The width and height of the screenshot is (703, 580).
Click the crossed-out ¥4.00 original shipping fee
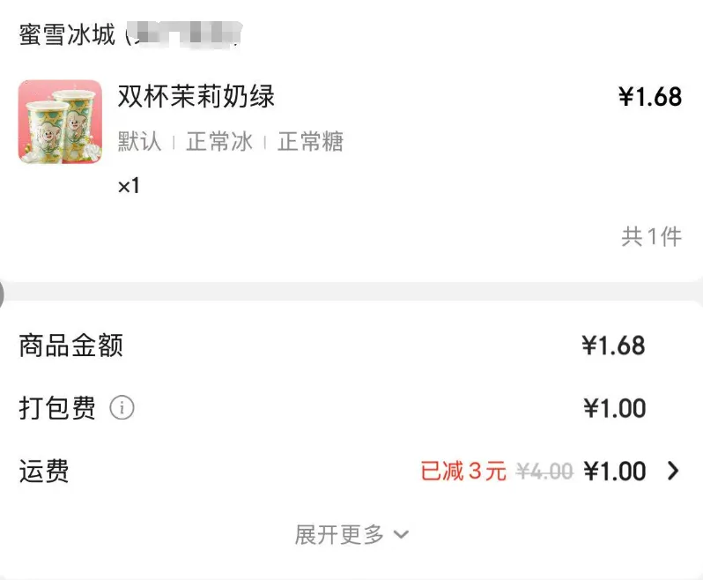544,472
